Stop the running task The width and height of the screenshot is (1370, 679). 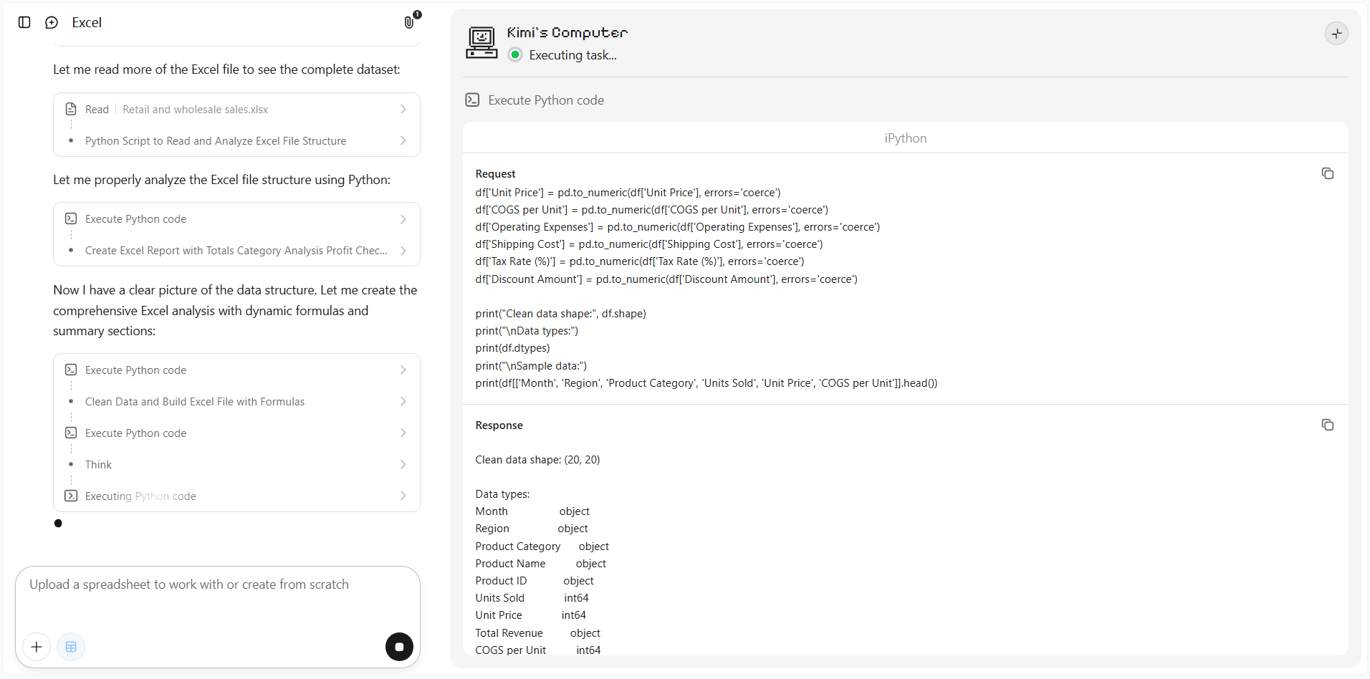click(399, 647)
